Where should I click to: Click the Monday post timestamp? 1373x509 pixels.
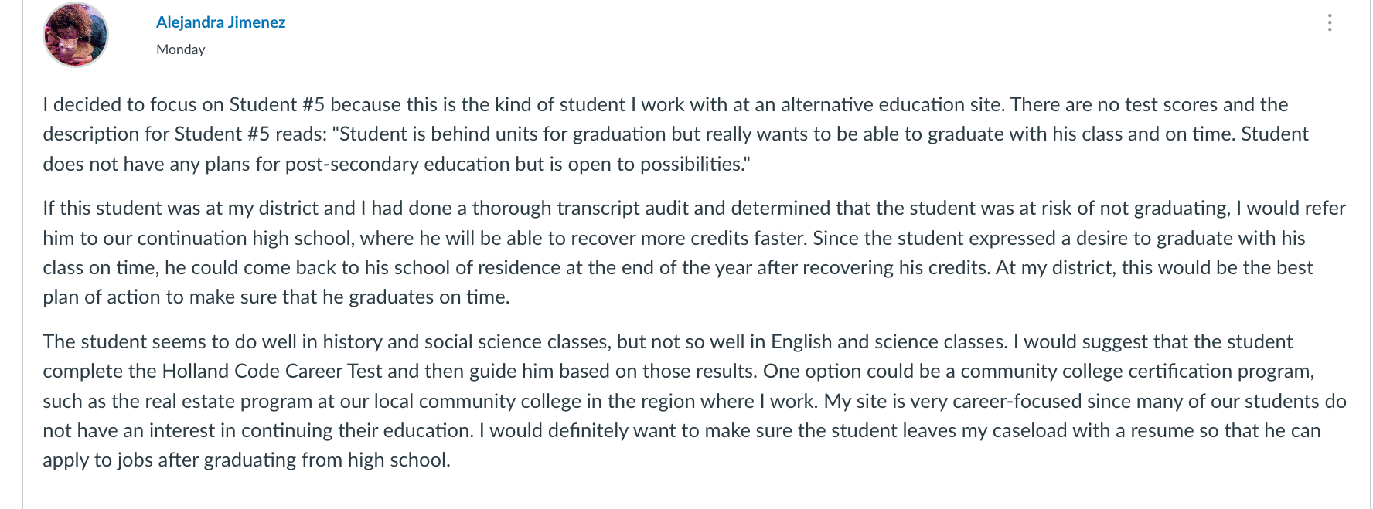[180, 49]
